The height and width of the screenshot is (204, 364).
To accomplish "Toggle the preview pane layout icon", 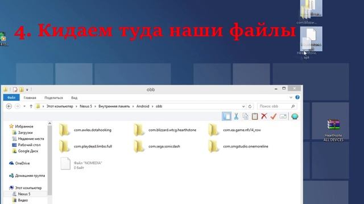I will (226, 116).
